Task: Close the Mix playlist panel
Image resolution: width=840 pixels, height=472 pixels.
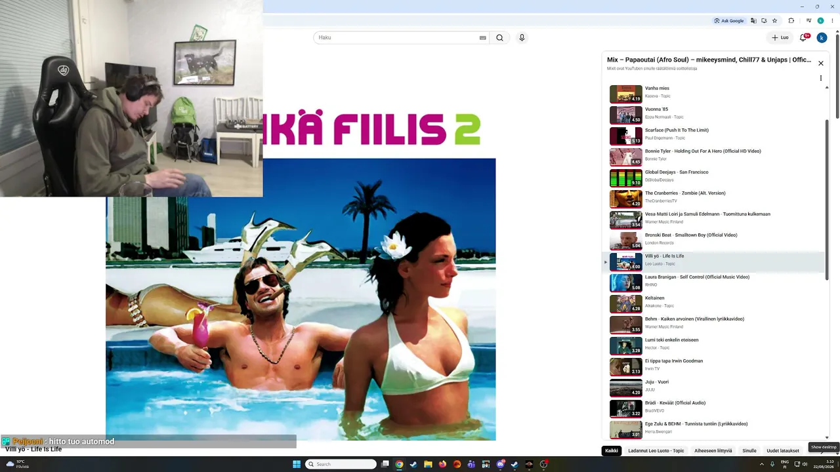Action: pyautogui.click(x=820, y=64)
